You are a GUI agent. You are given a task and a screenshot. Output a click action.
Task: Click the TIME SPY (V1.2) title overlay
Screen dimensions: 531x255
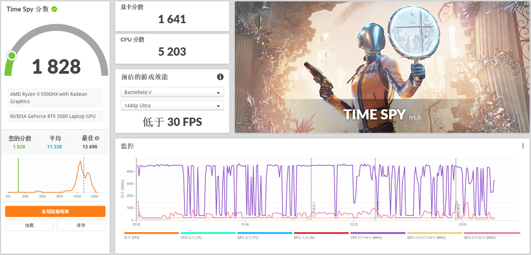(382, 115)
